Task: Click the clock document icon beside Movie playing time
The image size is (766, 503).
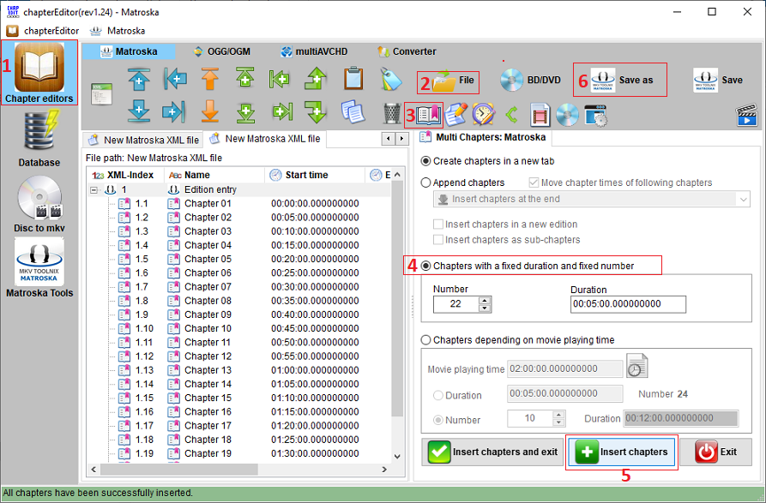Action: point(637,366)
